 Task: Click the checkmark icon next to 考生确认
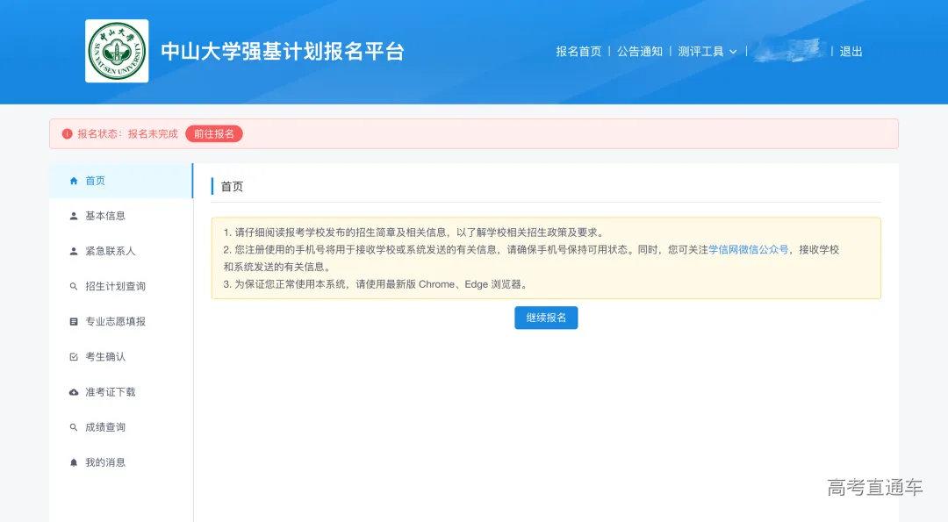coord(74,356)
